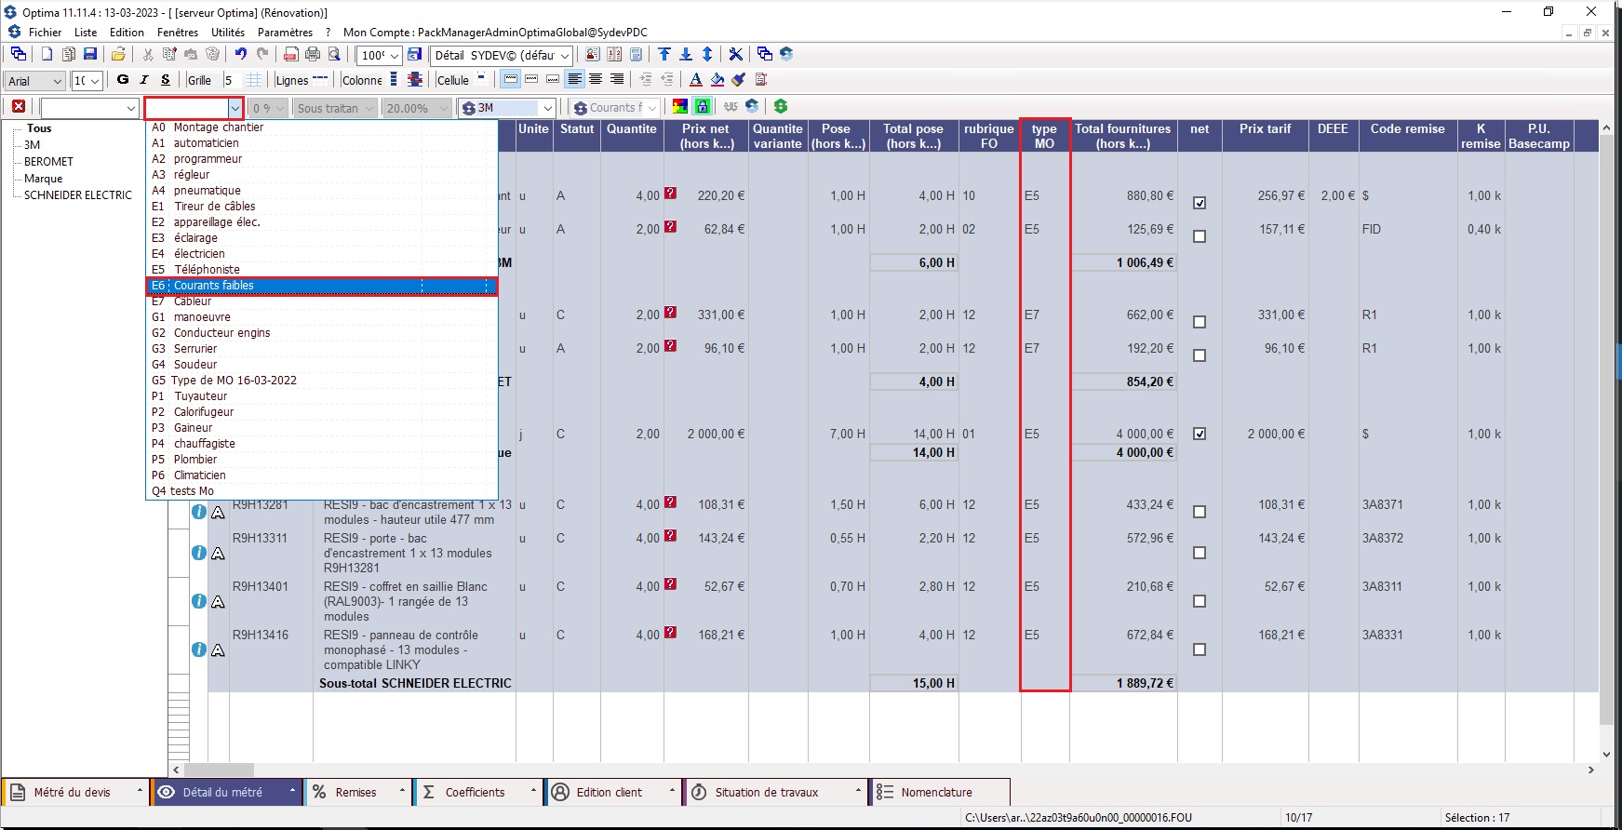Click red X clear filter icon
The image size is (1622, 830).
point(19,107)
